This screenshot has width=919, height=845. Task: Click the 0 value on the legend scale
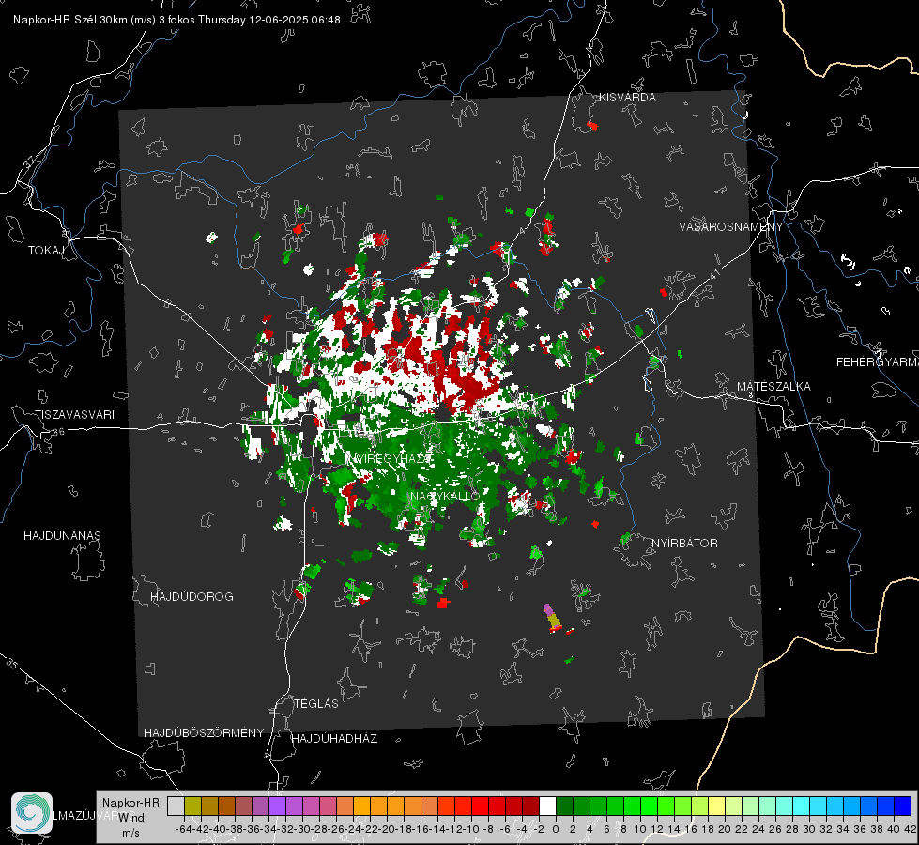tap(556, 829)
